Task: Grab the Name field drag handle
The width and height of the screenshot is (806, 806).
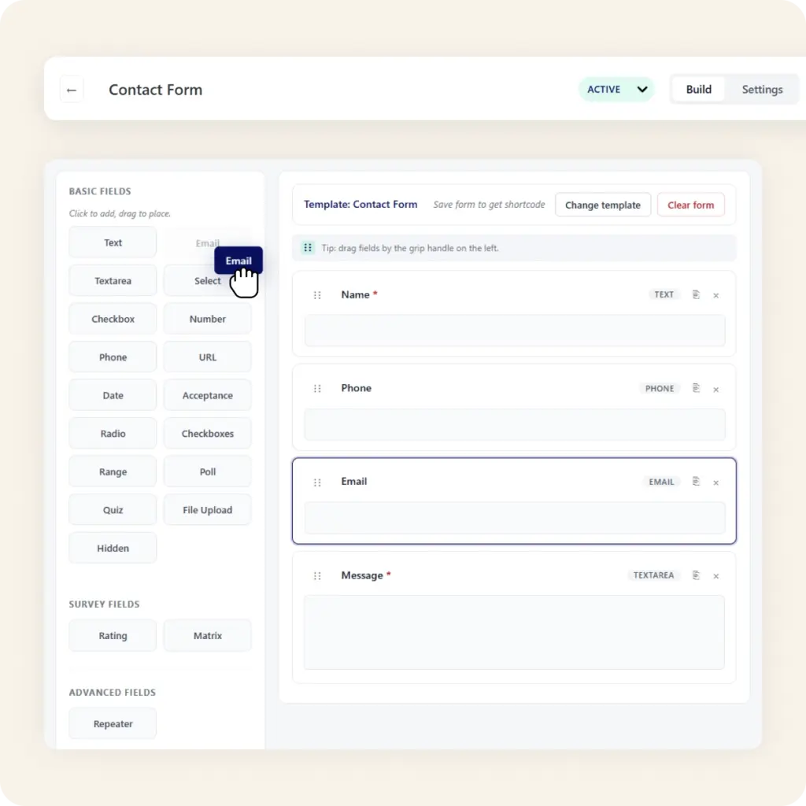Action: (x=317, y=295)
